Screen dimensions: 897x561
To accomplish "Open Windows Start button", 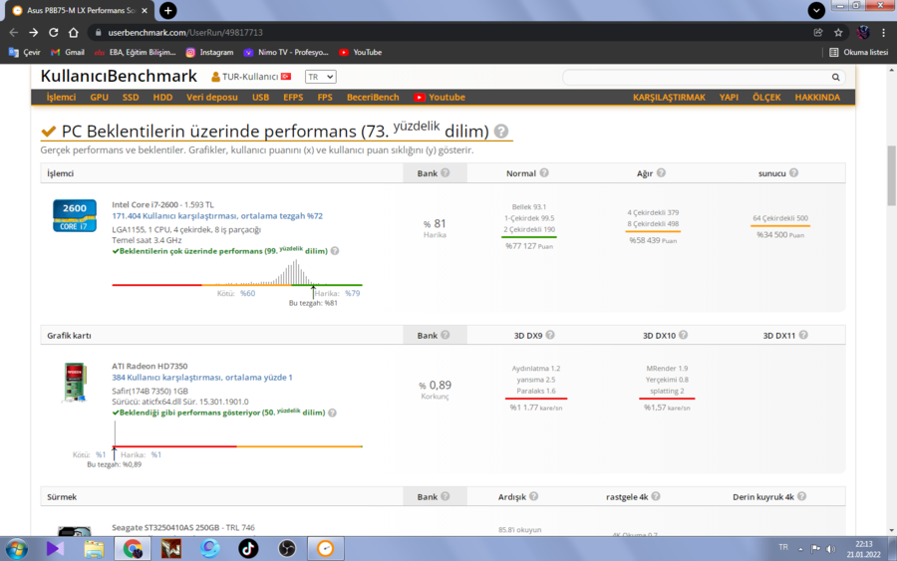I will tap(16, 549).
